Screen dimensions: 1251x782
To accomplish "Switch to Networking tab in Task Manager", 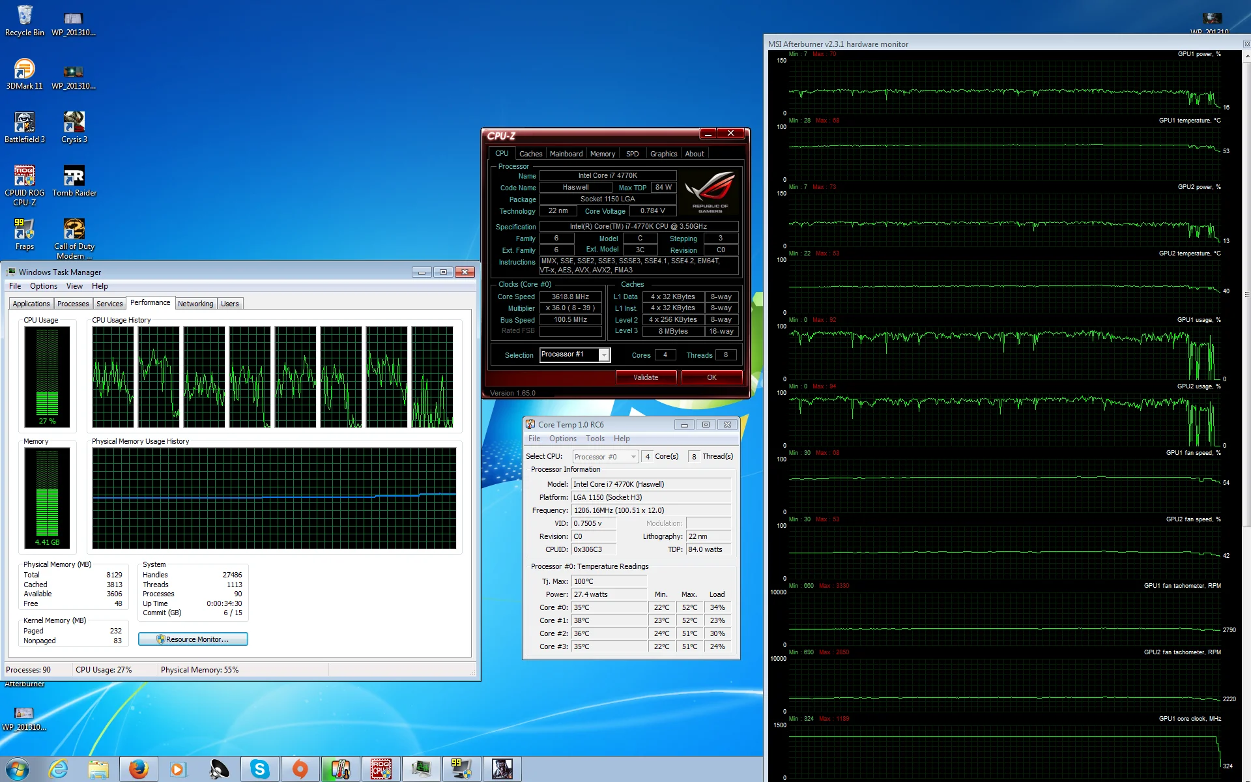I will (x=195, y=304).
